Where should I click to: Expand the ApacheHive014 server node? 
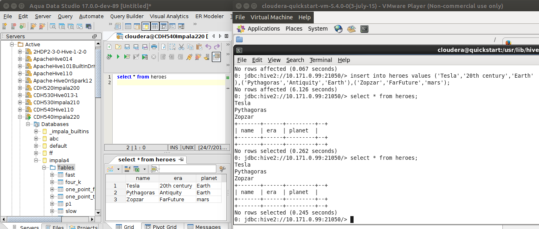20,59
